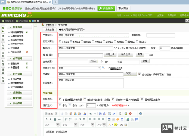Open the 样式 style dropdown
189x136 pixels.
tap(52, 125)
